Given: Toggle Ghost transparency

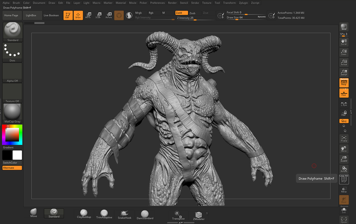Looking at the screenshot, I should tap(344, 200).
